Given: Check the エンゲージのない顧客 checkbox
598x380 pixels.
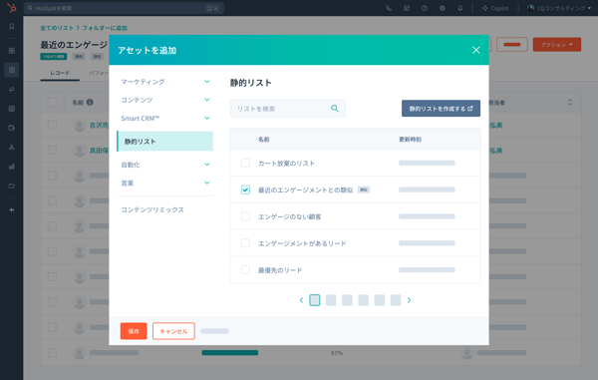Looking at the screenshot, I should point(245,216).
